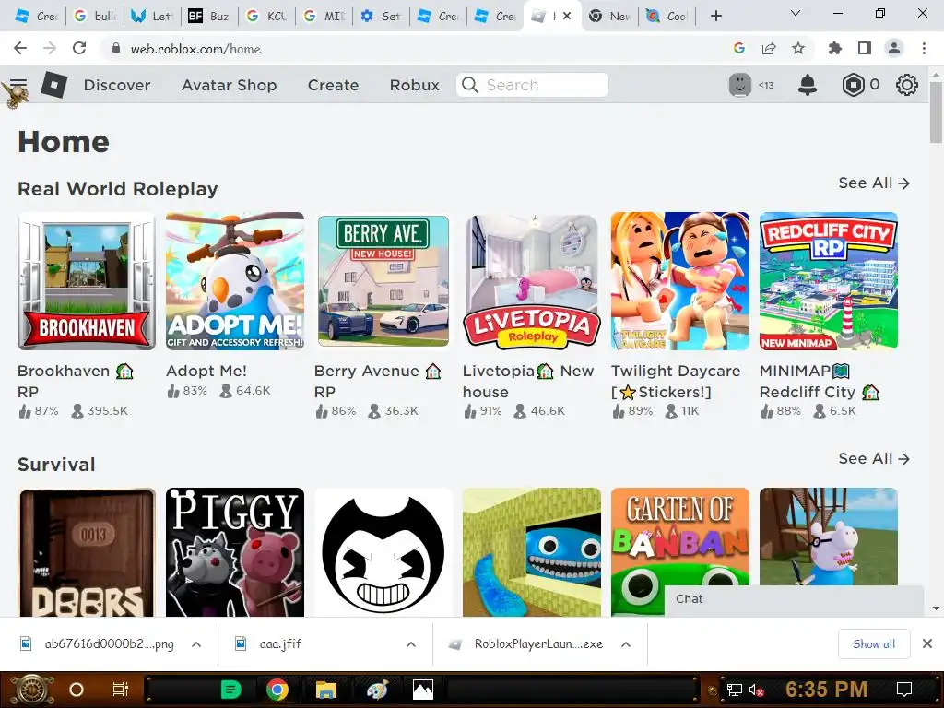Go forward in browser history
The height and width of the screenshot is (708, 944).
click(50, 48)
